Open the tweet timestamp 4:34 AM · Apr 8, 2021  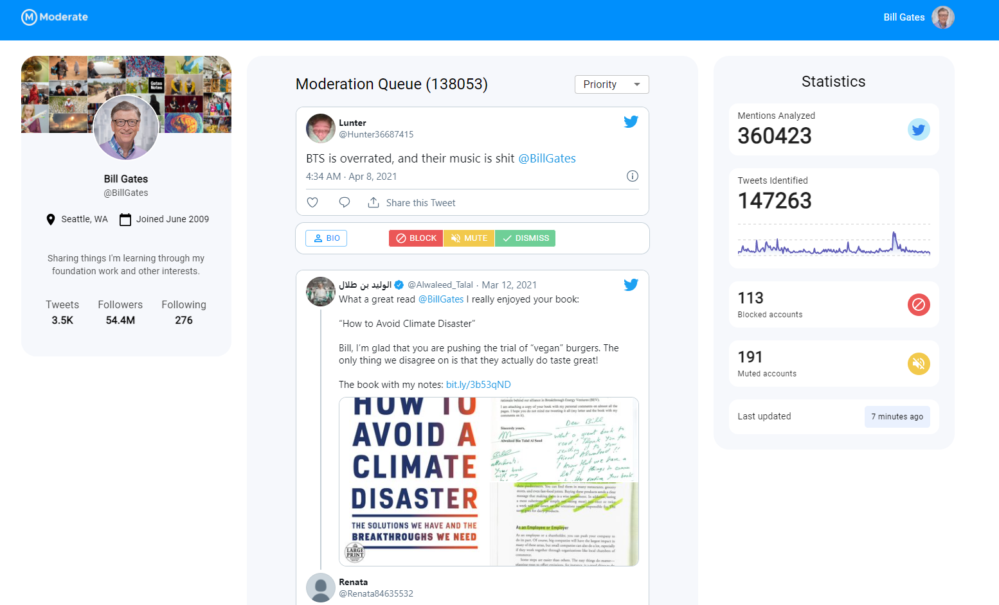click(351, 177)
